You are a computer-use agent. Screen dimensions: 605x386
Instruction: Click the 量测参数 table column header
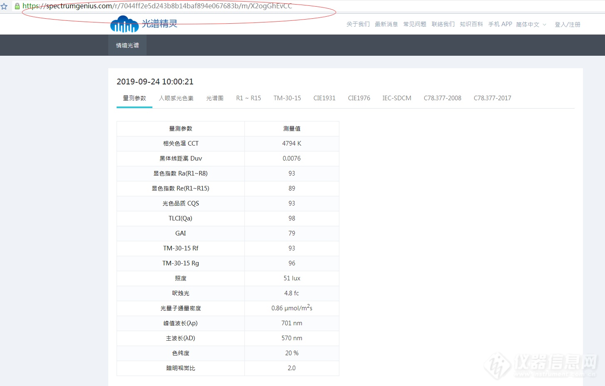click(x=181, y=129)
